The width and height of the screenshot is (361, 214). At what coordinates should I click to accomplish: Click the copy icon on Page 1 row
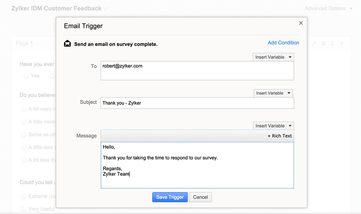pyautogui.click(x=323, y=43)
